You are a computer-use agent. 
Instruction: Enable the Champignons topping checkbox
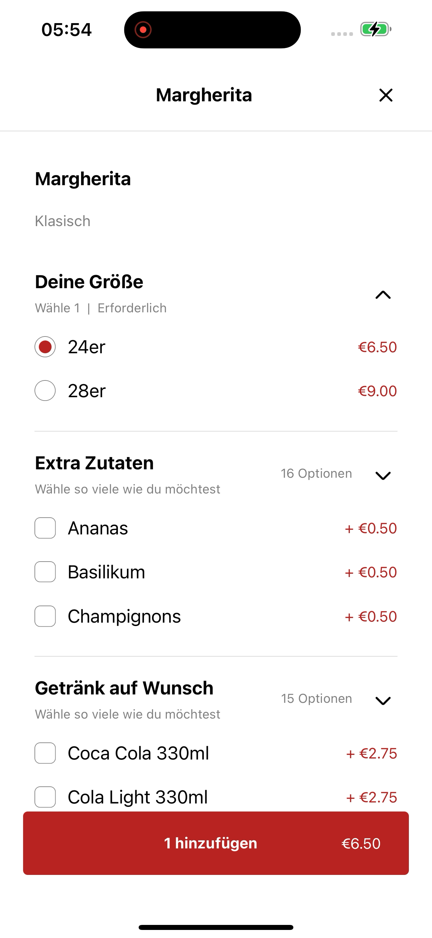(45, 616)
